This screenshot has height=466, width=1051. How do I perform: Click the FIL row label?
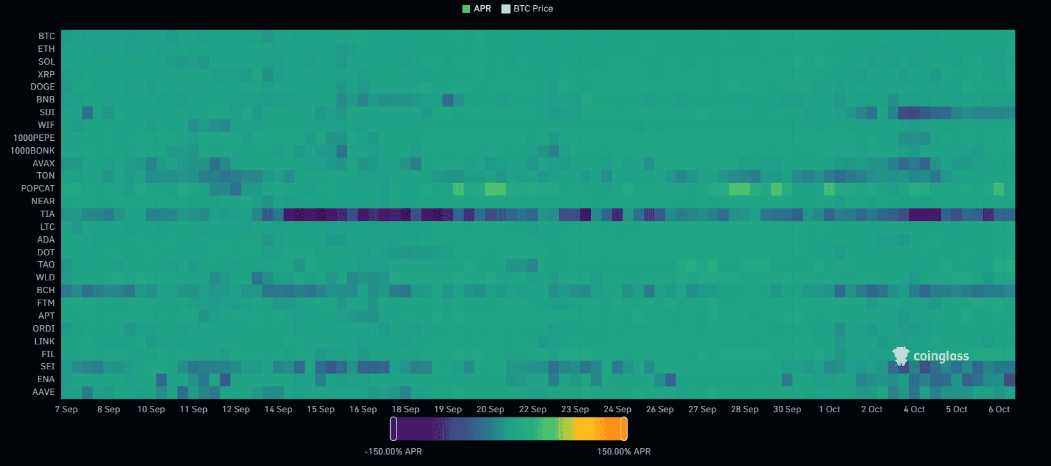[x=49, y=354]
